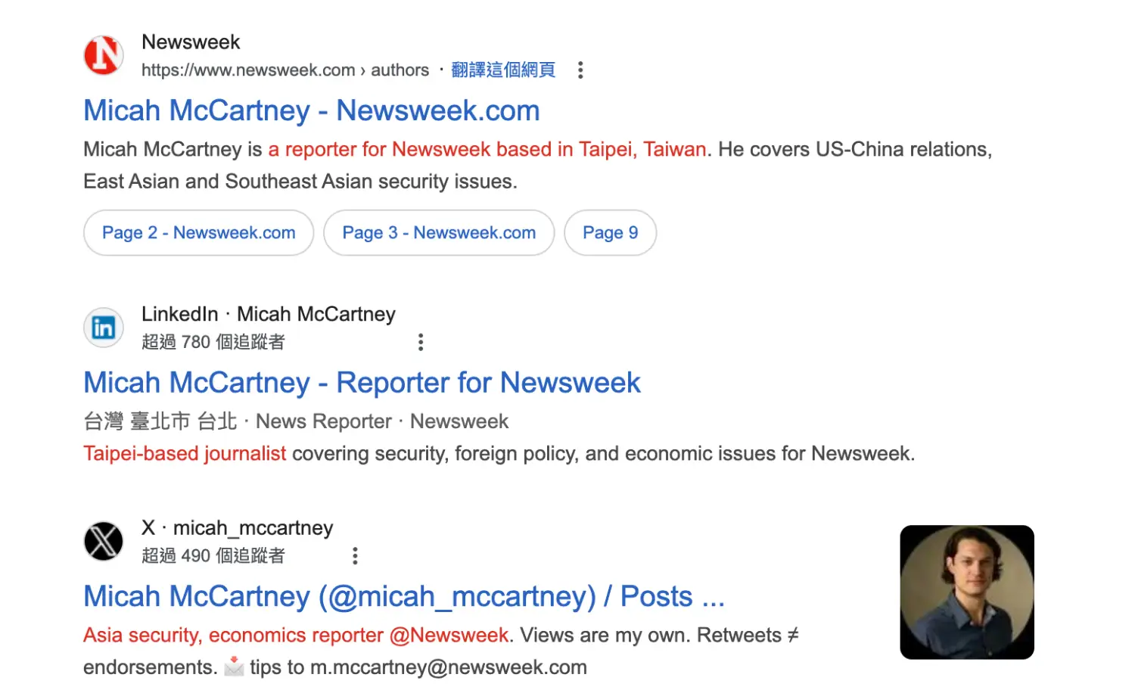Click Micah McCartney profile photo thumbnail
Image resolution: width=1135 pixels, height=693 pixels.
967,592
